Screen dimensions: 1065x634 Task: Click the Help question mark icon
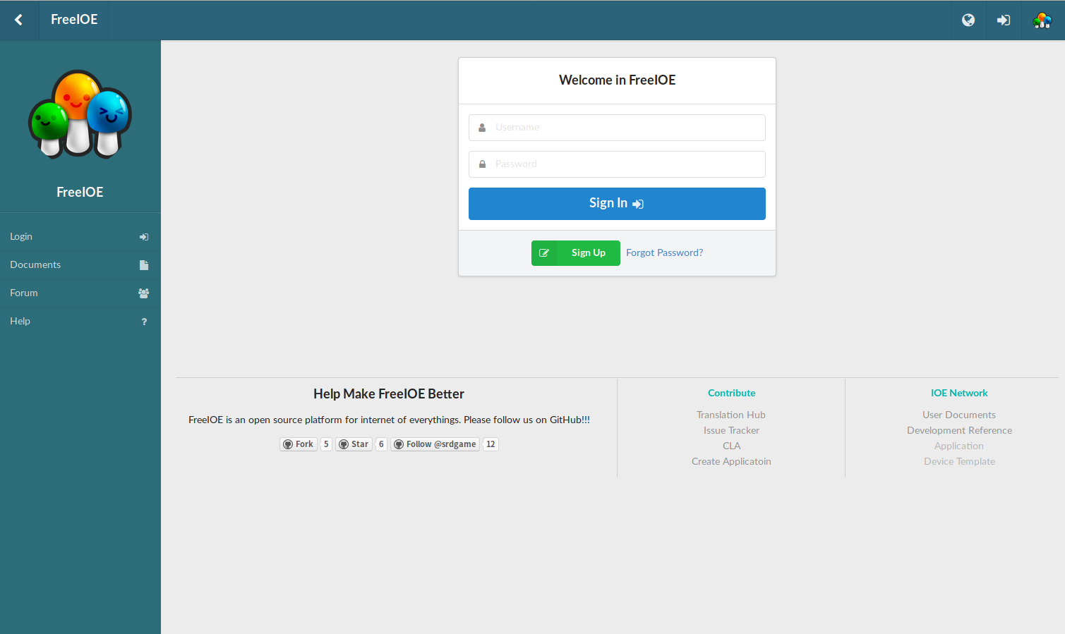(144, 322)
